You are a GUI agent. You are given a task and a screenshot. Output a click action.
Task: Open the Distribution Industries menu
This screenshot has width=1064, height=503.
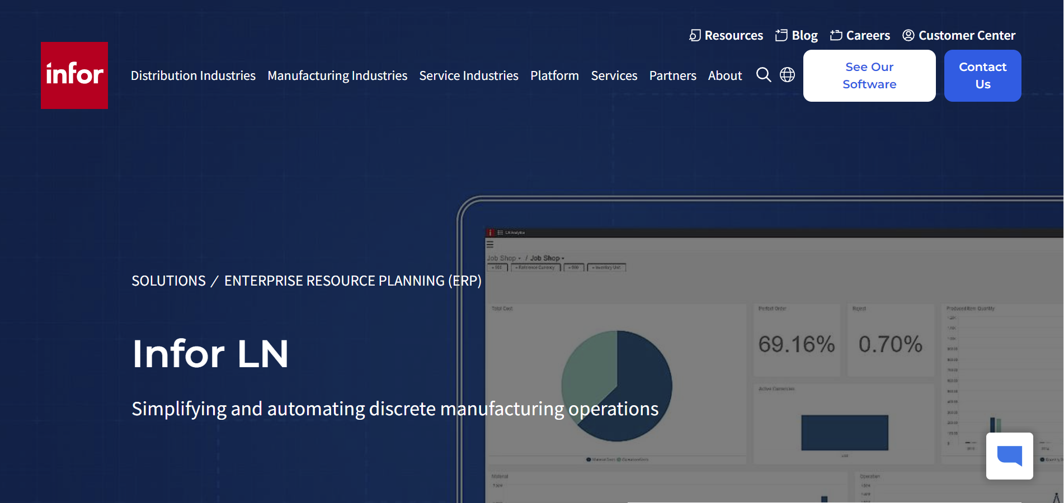(193, 75)
